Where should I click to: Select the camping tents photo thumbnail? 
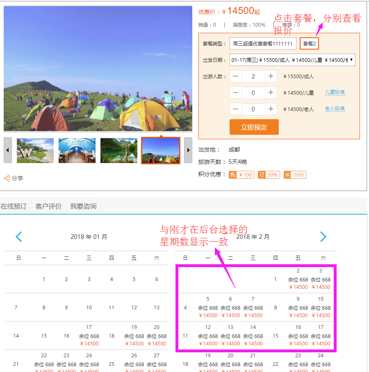(160, 150)
